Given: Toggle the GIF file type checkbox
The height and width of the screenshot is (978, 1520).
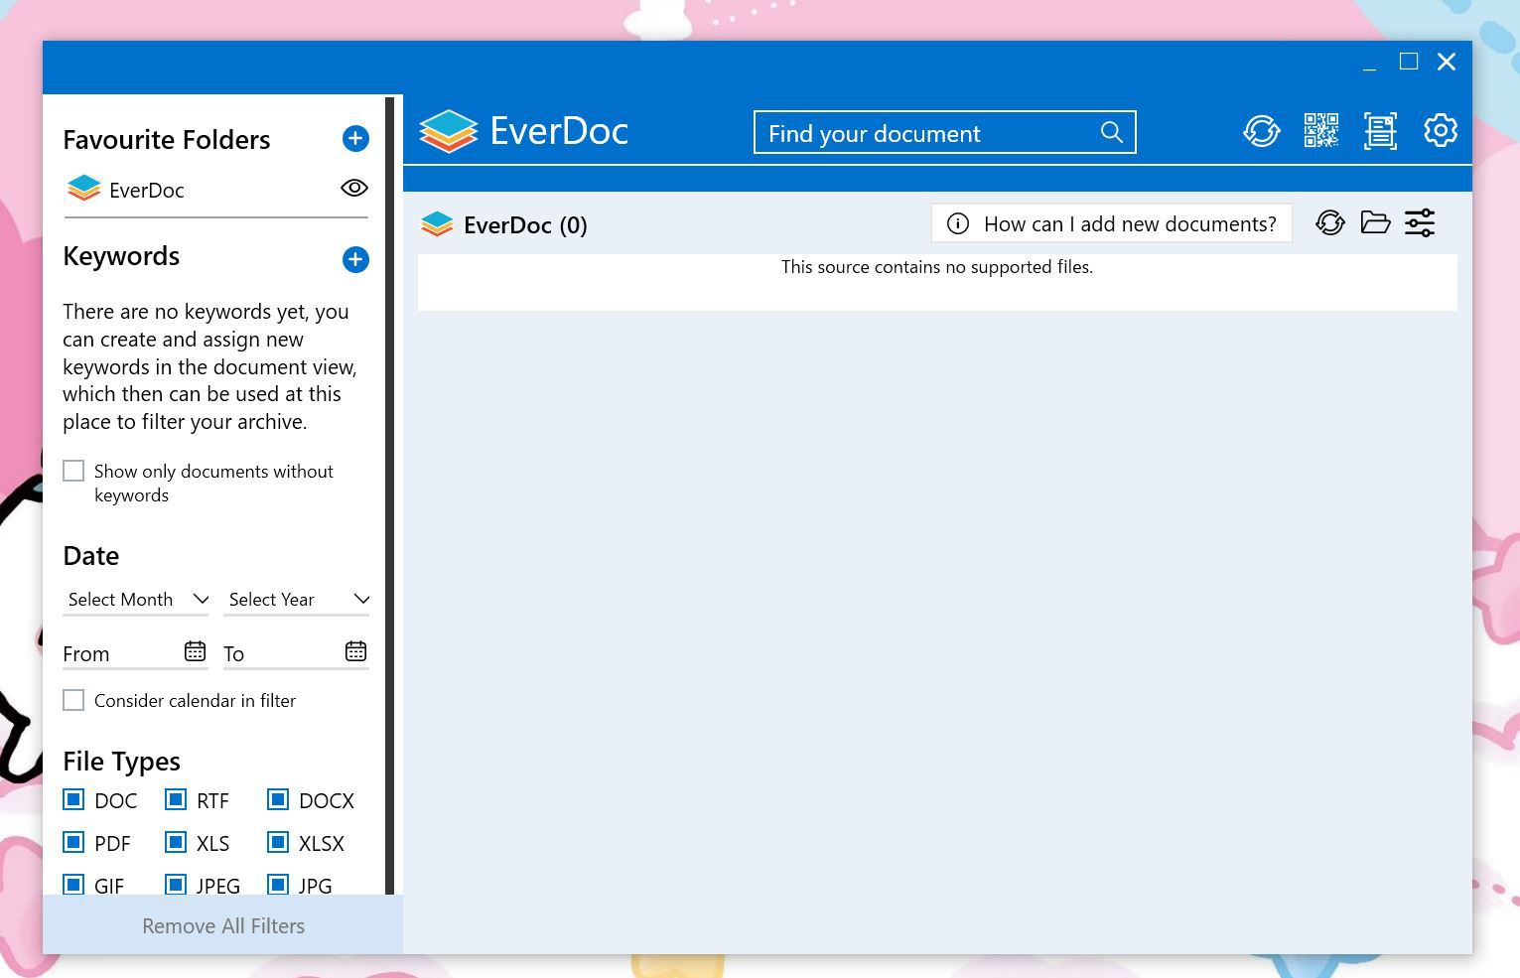Looking at the screenshot, I should [73, 884].
